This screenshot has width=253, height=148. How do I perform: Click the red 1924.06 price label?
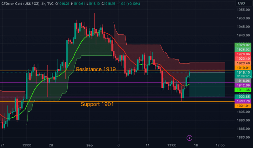click(243, 54)
